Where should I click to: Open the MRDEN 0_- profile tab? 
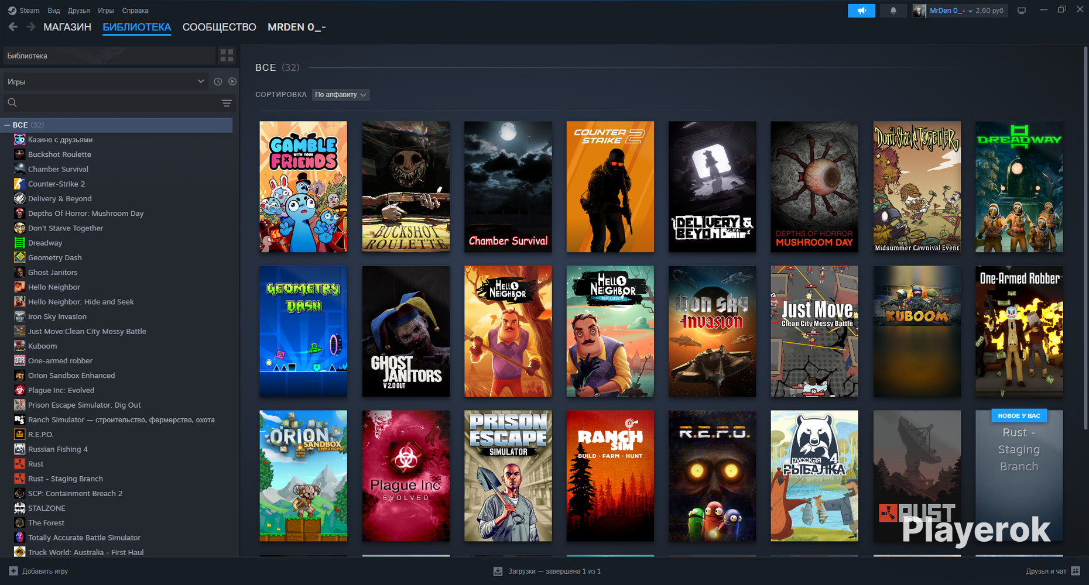[297, 27]
